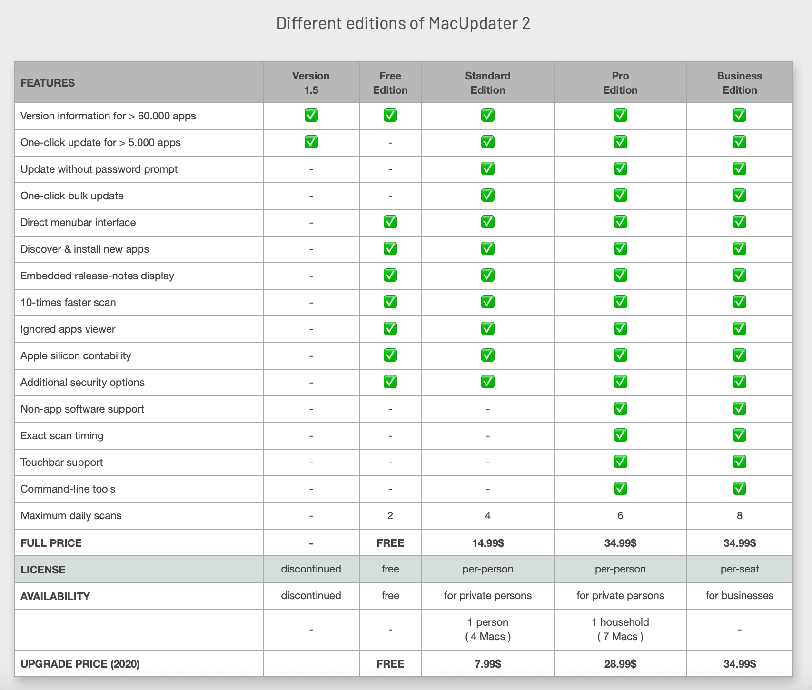Screen dimensions: 812x690
Task: Click Standard Edition maximum daily scans value 4
Action: [x=488, y=516]
